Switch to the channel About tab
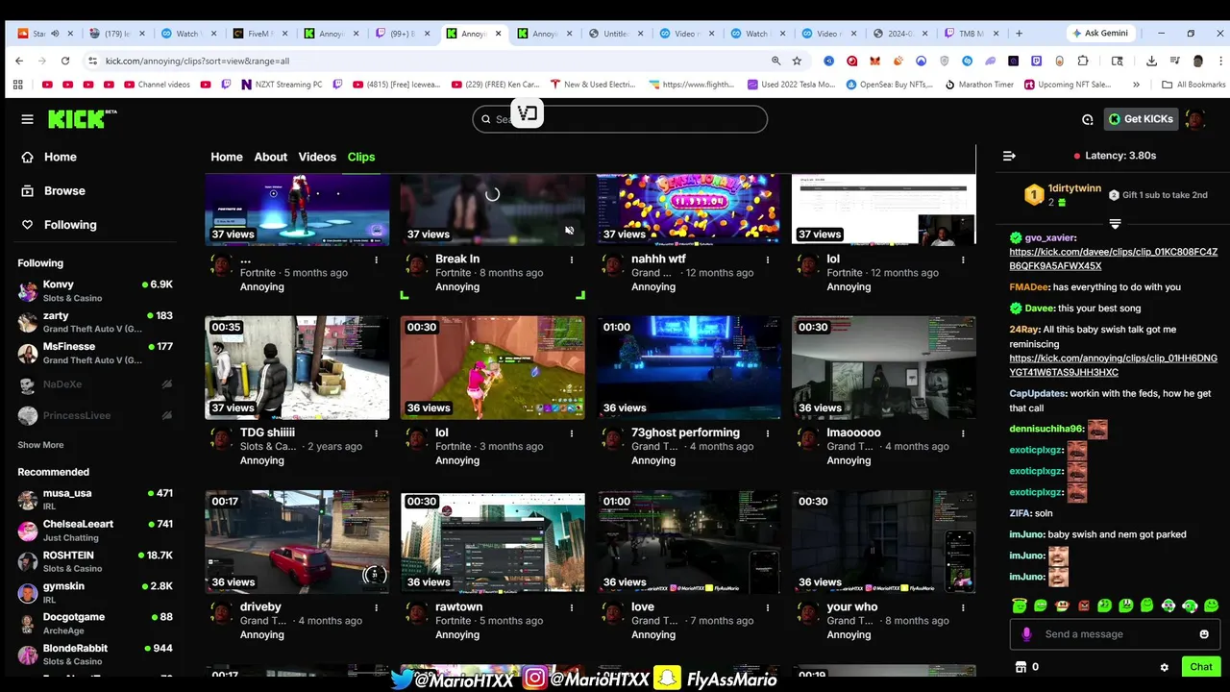Viewport: 1230px width, 692px height. click(x=271, y=157)
